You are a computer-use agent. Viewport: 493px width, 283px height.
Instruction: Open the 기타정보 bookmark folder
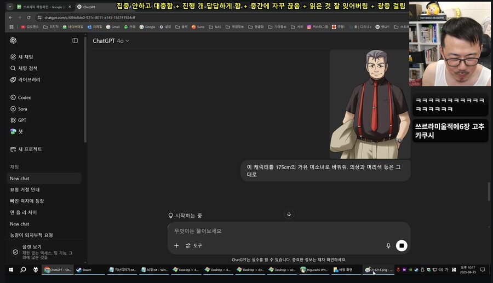coord(277,27)
